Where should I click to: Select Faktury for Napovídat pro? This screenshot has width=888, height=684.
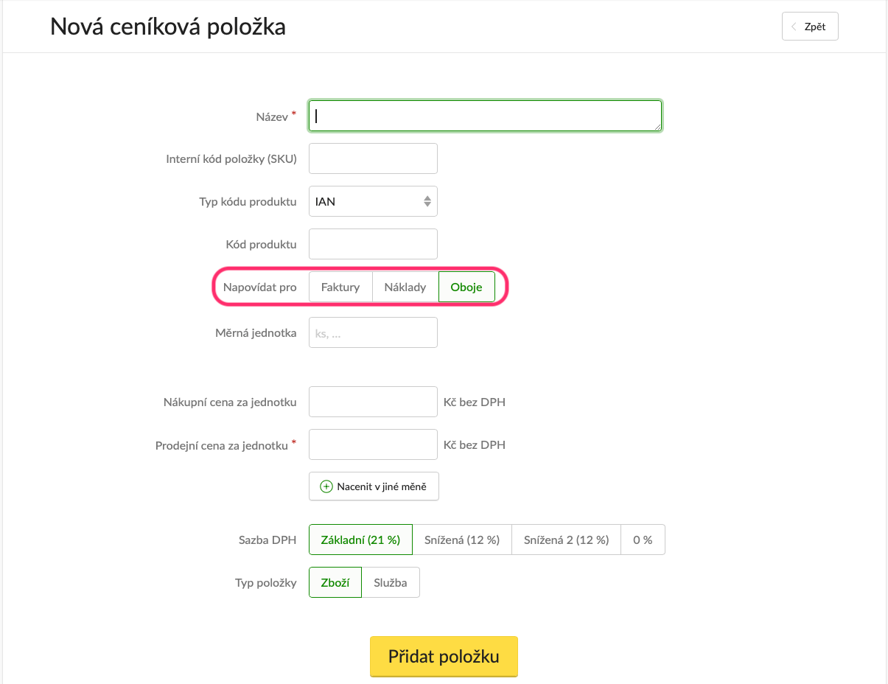pyautogui.click(x=340, y=287)
